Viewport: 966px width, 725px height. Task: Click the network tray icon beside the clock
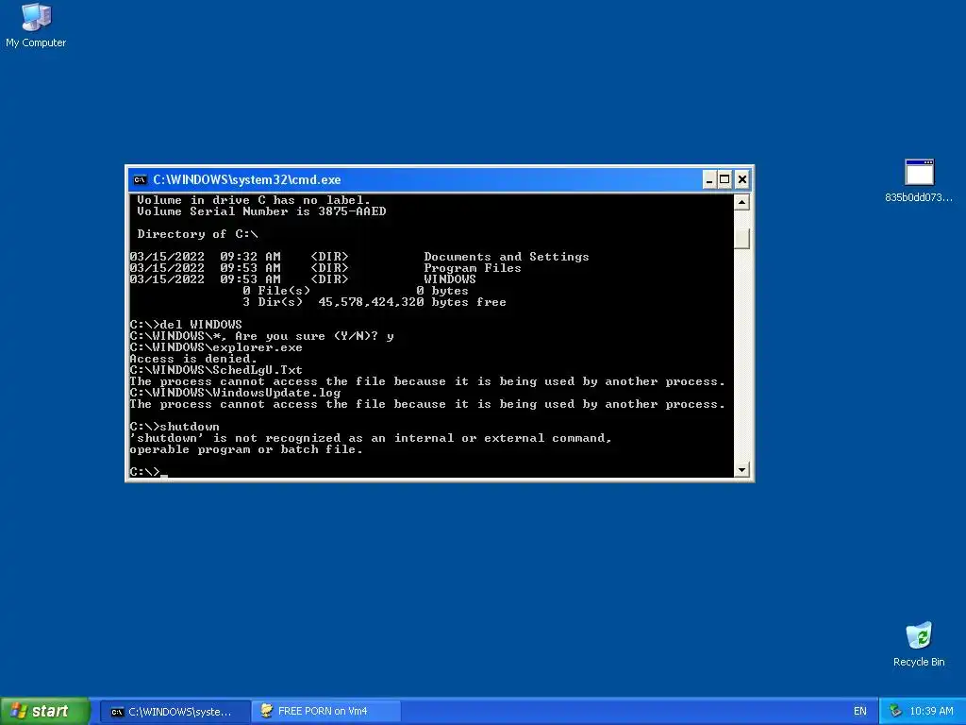pyautogui.click(x=895, y=712)
